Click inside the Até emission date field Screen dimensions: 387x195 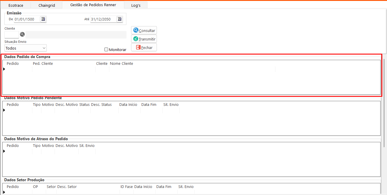point(103,19)
